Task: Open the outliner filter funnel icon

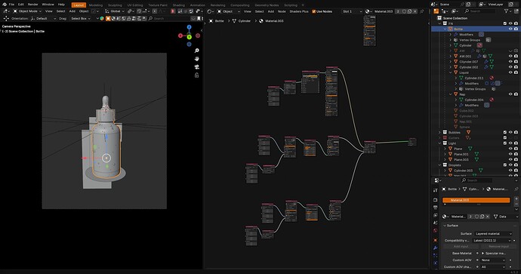Action: (507, 11)
